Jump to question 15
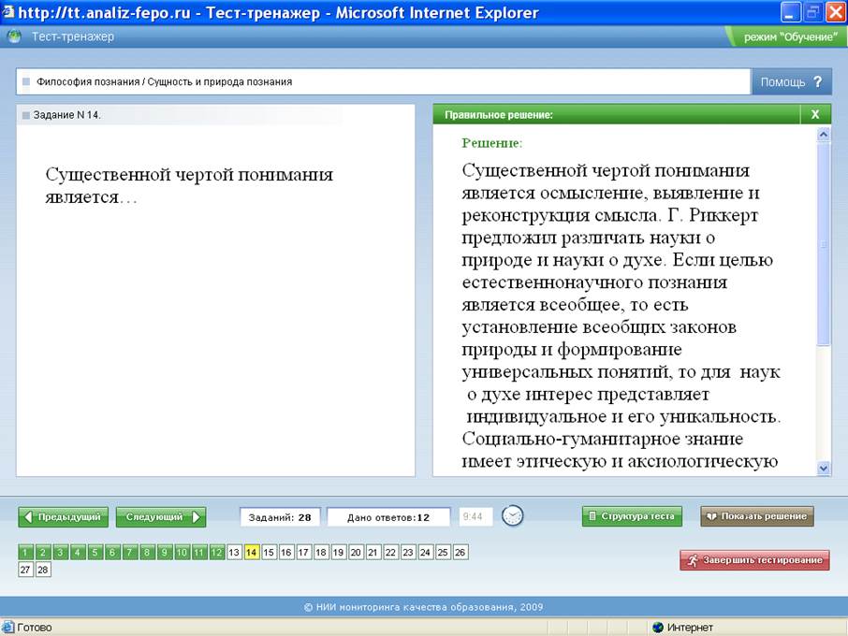The height and width of the screenshot is (636, 848). pos(269,552)
